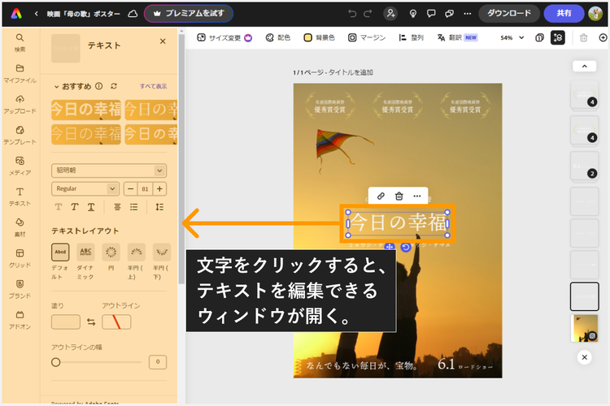Click the cloud sync status icon
Image resolution: width=610 pixels, height=406 pixels.
[133, 14]
